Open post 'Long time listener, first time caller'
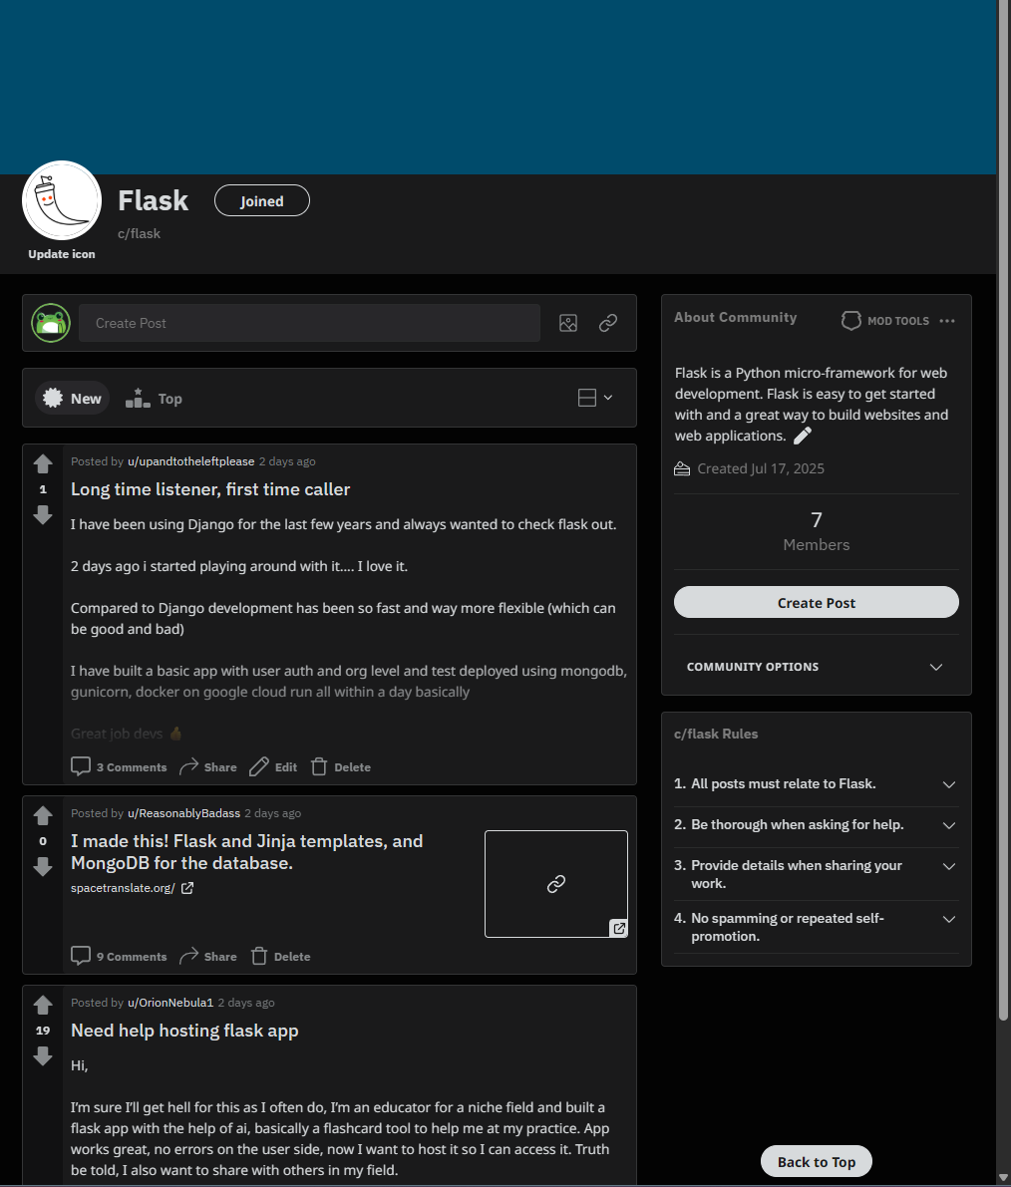 coord(210,489)
